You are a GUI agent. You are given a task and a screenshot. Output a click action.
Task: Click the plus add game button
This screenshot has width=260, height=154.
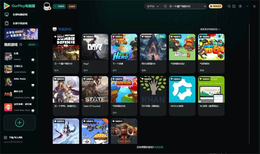click(19, 123)
